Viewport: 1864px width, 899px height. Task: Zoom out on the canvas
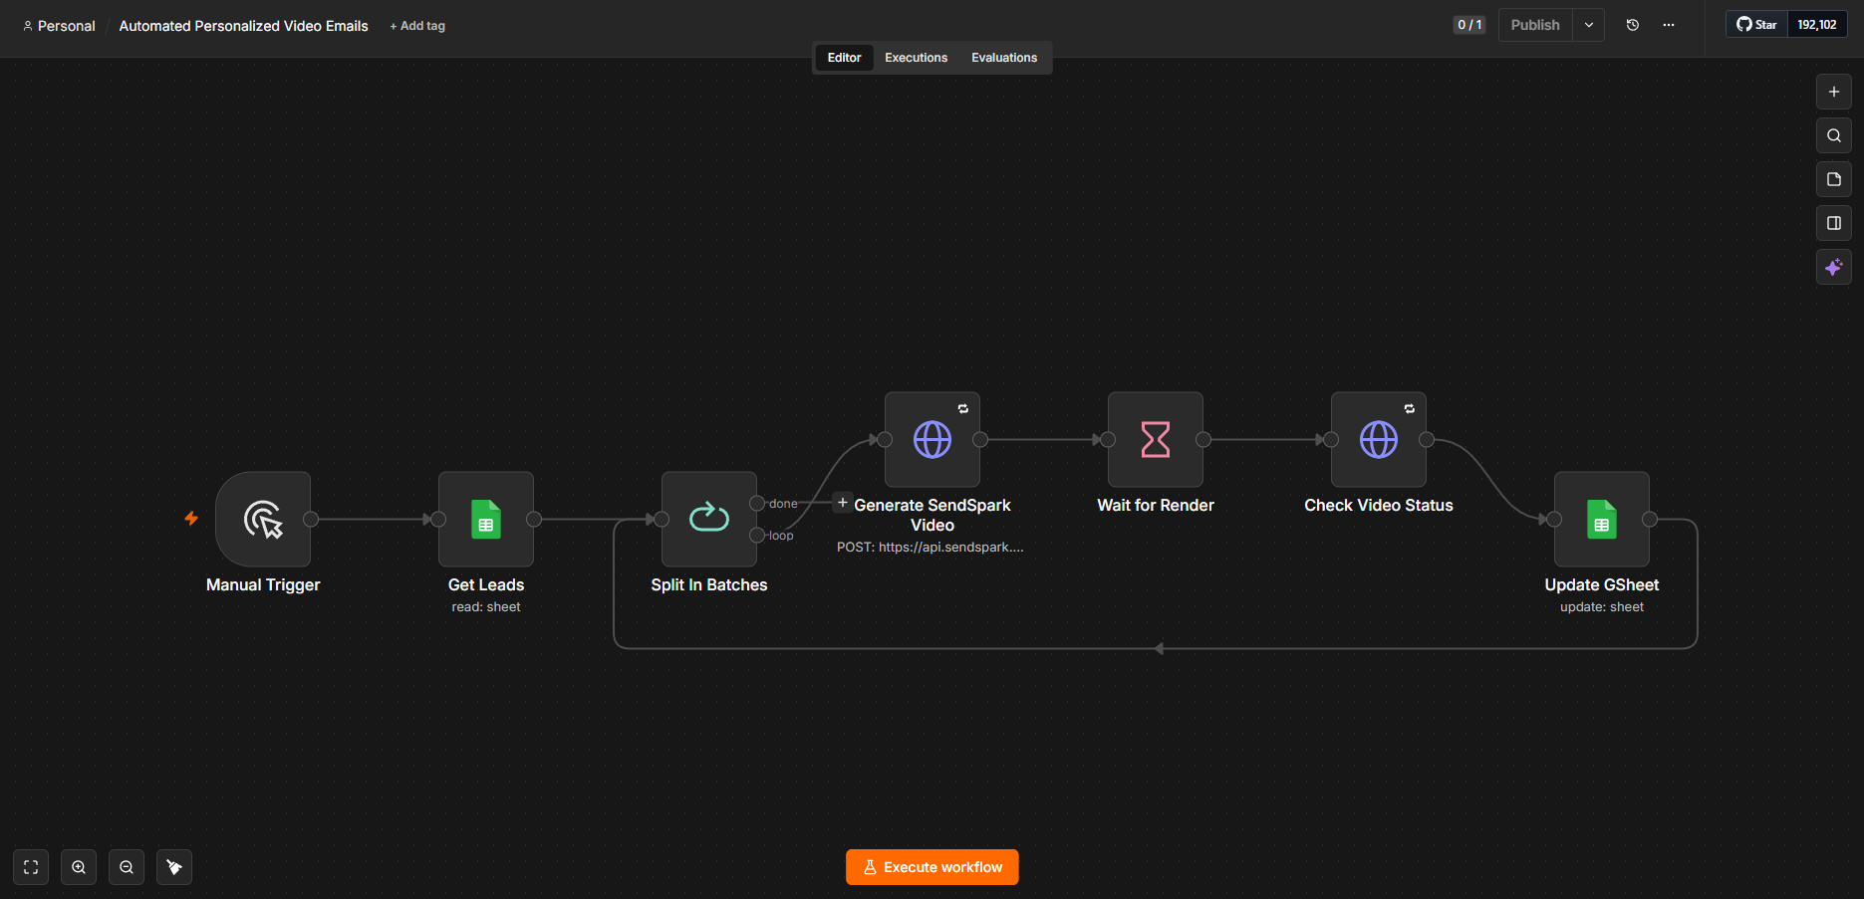click(127, 867)
